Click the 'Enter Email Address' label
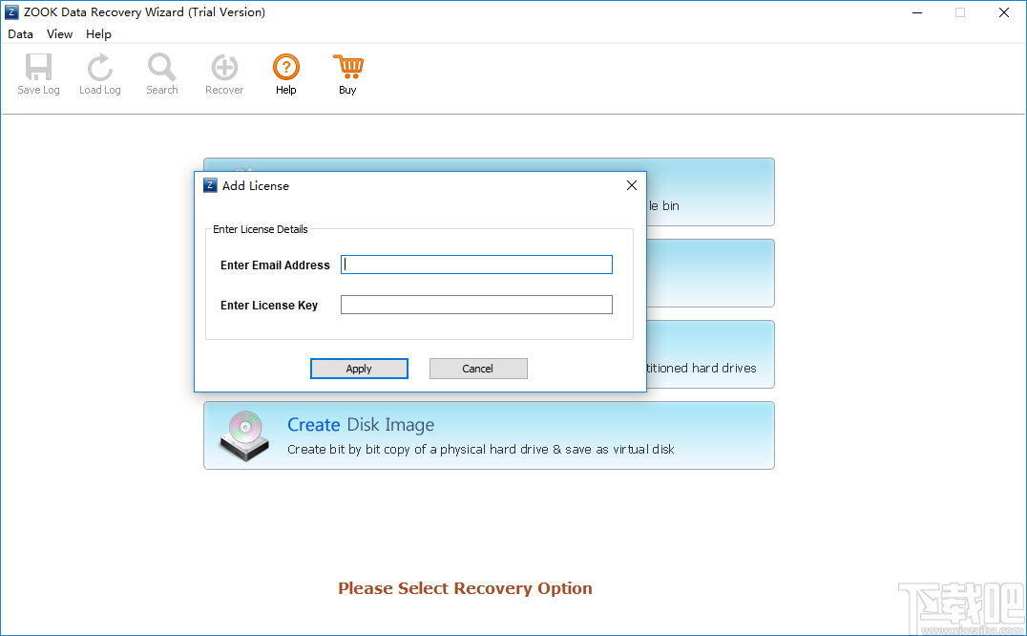Screen dimensions: 1027x636 point(275,265)
